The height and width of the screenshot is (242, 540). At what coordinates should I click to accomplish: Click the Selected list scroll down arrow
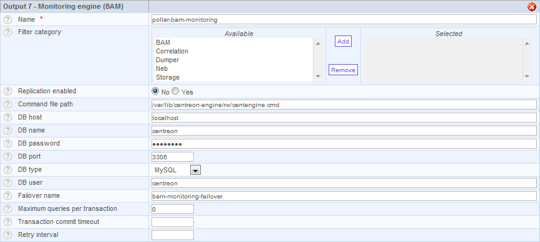coord(526,77)
